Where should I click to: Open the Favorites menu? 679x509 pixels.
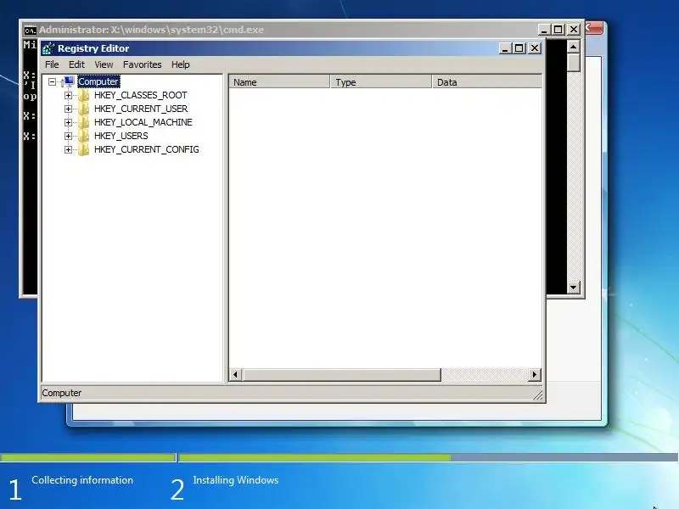142,64
